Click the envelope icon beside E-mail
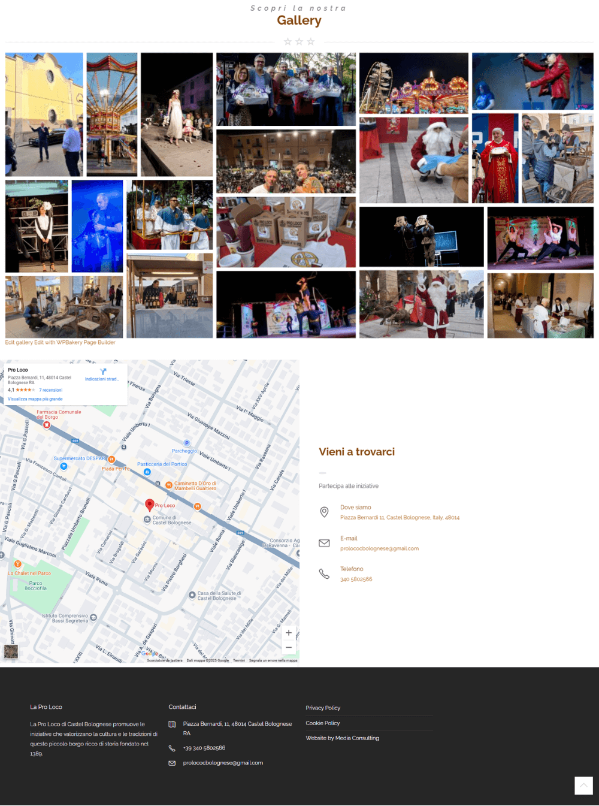Viewport: 599px width, 806px height. tap(324, 543)
